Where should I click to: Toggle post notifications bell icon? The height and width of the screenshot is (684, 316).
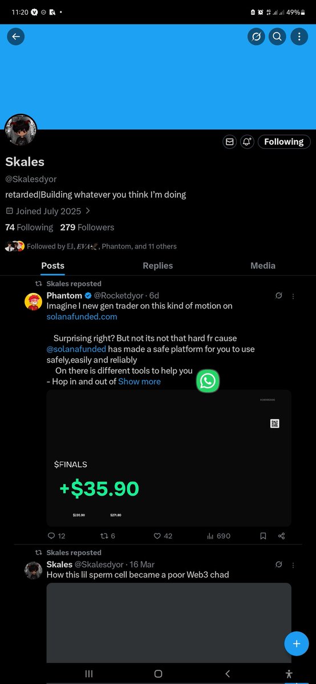(247, 142)
